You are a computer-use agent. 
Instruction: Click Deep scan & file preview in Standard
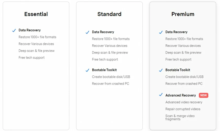click(x=110, y=52)
